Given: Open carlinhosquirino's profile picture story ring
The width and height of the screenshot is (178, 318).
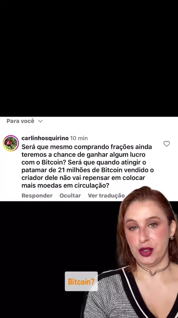Looking at the screenshot, I should [11, 143].
